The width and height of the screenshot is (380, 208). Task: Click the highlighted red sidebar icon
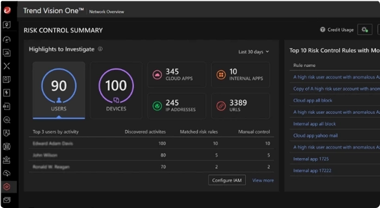[x=7, y=187]
